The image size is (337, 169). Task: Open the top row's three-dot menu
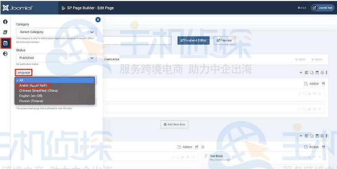326,73
